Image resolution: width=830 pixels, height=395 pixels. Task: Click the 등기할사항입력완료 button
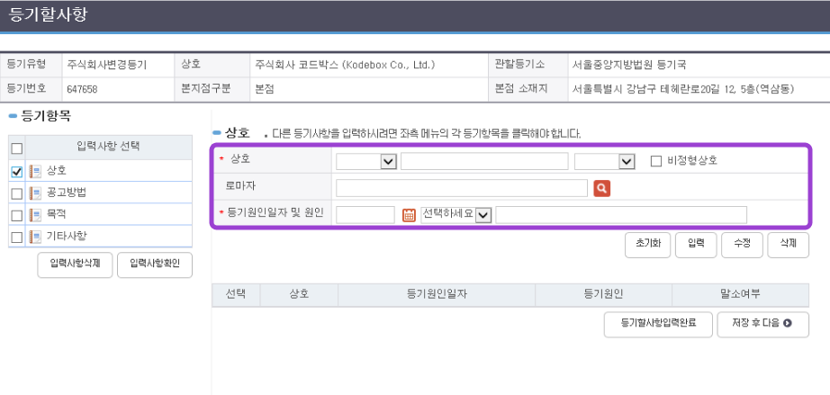[x=657, y=323]
